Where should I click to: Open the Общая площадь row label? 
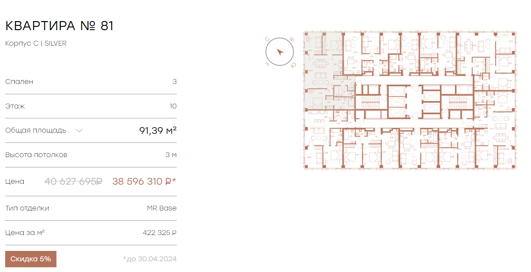(x=36, y=130)
